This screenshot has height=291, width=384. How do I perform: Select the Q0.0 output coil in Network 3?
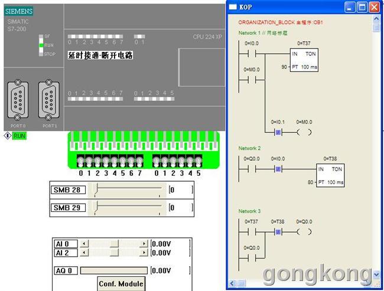click(x=304, y=232)
